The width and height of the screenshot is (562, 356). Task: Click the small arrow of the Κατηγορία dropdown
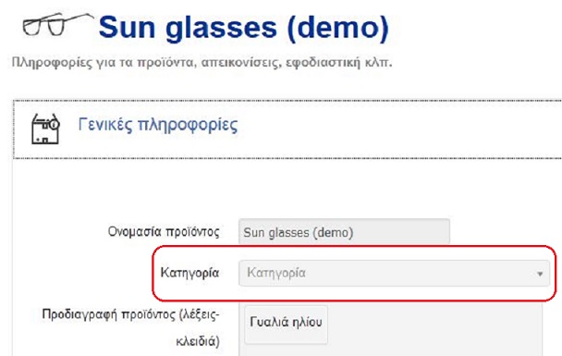point(540,275)
